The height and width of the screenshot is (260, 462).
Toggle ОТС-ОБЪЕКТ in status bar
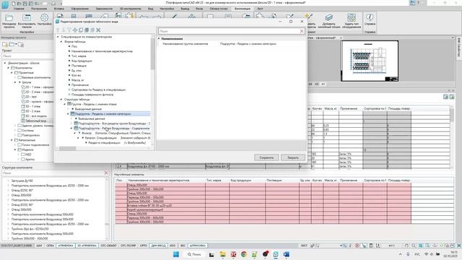(x=108, y=246)
